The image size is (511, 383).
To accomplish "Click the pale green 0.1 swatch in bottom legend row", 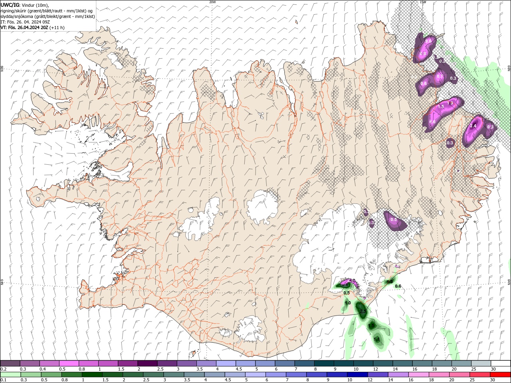I will click(10, 375).
